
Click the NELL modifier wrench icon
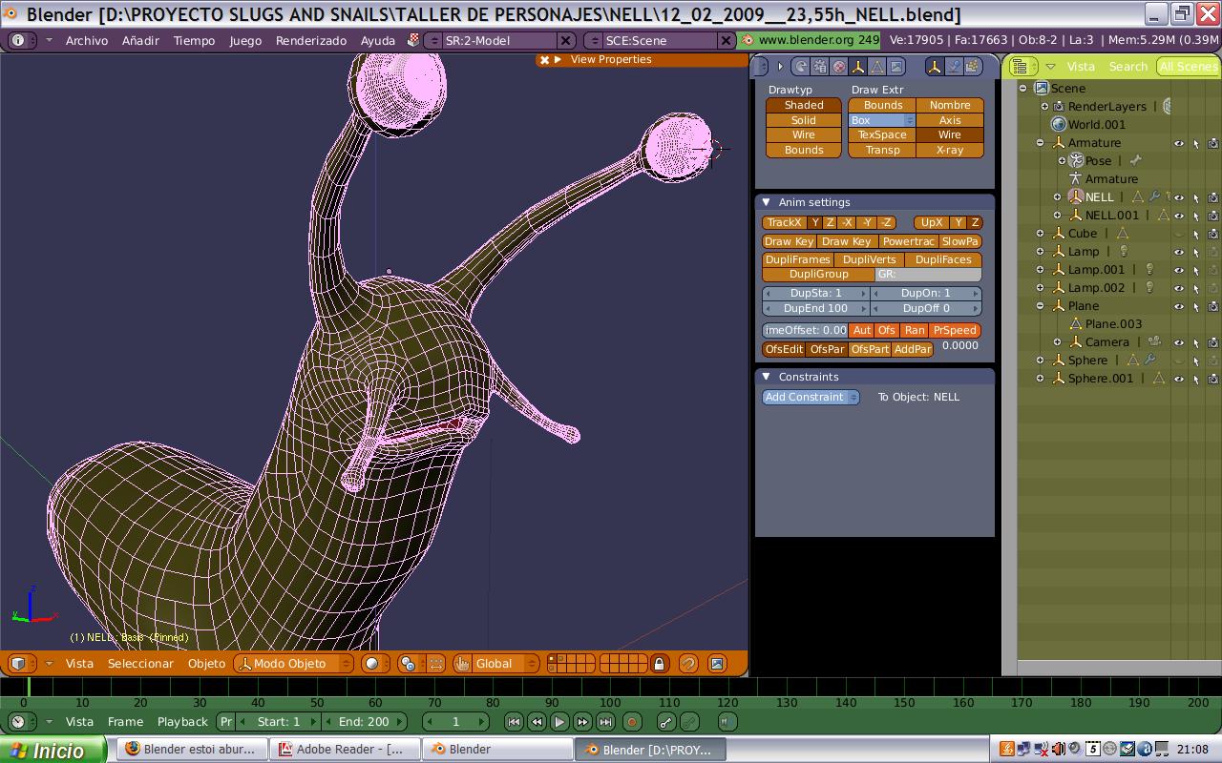[1154, 197]
